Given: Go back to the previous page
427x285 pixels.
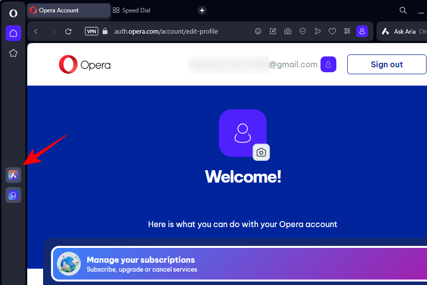Looking at the screenshot, I should 36,32.
